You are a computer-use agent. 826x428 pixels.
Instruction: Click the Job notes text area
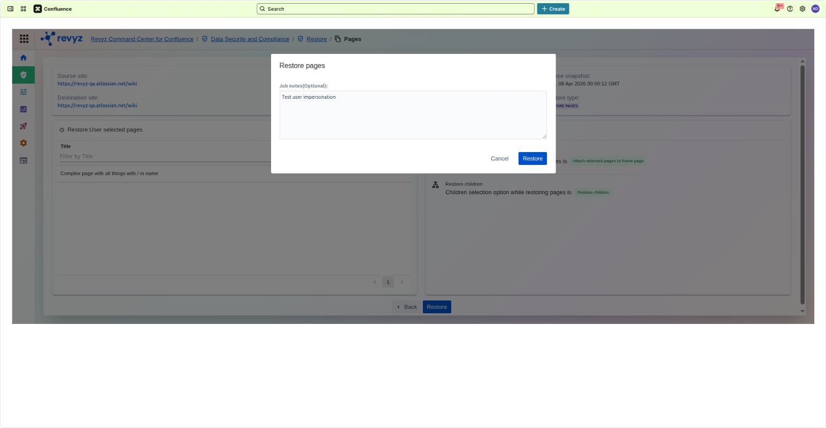413,115
